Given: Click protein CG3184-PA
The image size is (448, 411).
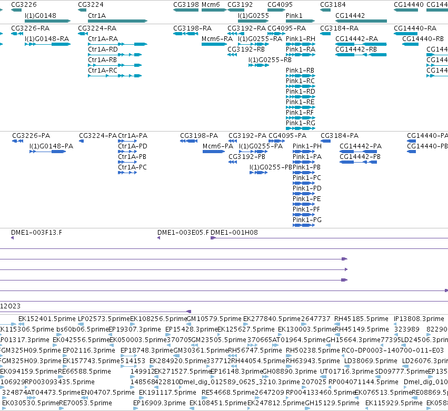Looking at the screenshot, I should pyautogui.click(x=326, y=141).
